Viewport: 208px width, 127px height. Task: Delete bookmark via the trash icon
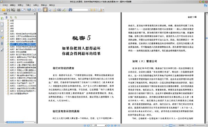[x=7, y=17]
